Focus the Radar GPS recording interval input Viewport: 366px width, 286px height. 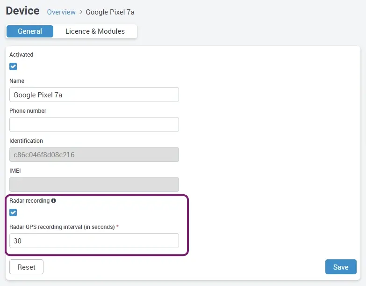(x=94, y=241)
